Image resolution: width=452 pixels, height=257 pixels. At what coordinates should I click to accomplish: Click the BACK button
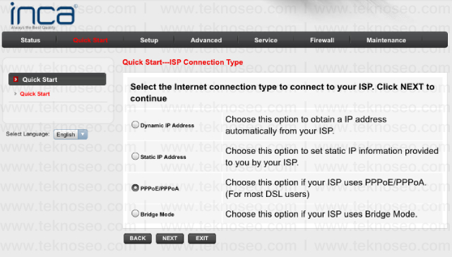pyautogui.click(x=138, y=238)
